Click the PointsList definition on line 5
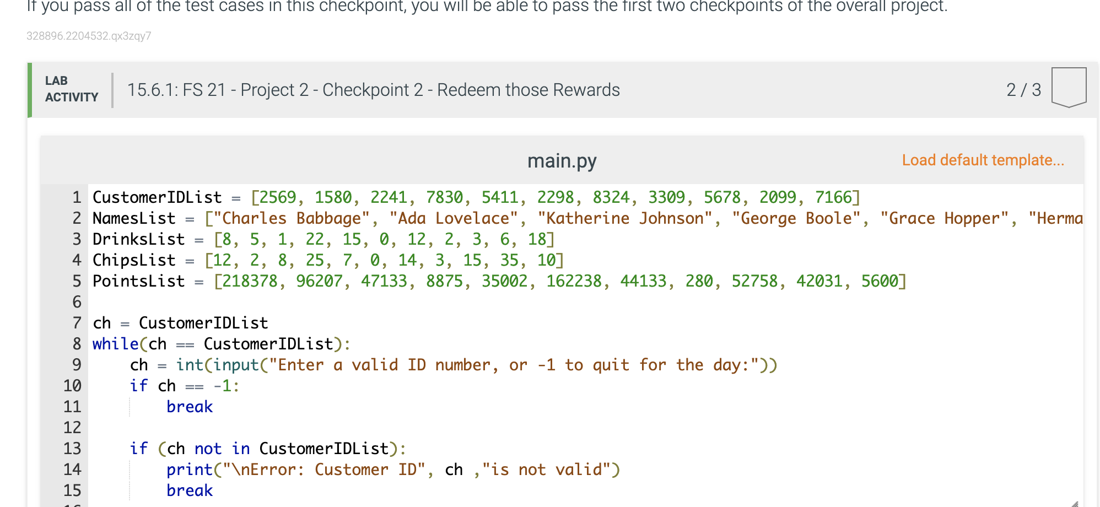The width and height of the screenshot is (1100, 507). point(496,281)
